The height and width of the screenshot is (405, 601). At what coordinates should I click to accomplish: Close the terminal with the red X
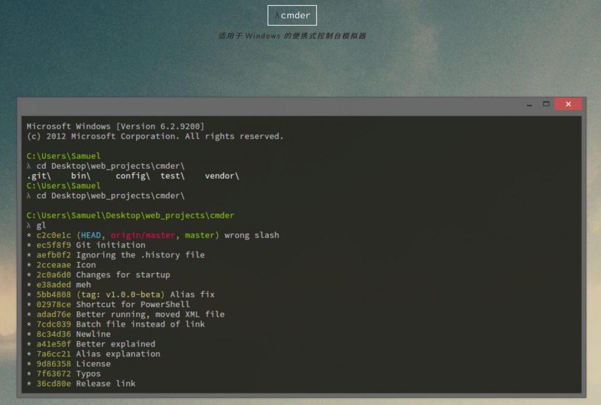(x=568, y=104)
